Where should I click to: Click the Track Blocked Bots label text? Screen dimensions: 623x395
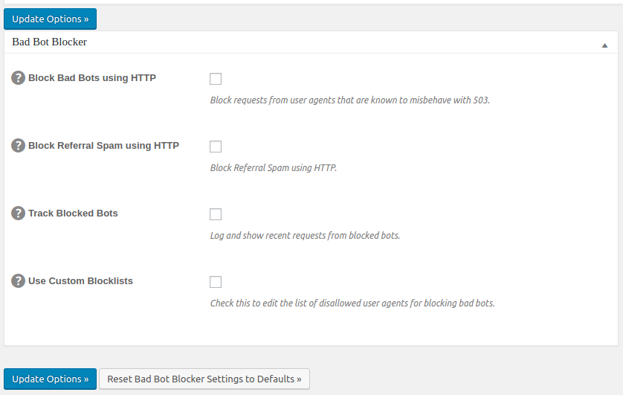pos(73,213)
